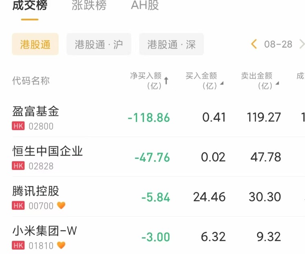Go to next date with right arrow
The height and width of the screenshot is (254, 305).
301,44
